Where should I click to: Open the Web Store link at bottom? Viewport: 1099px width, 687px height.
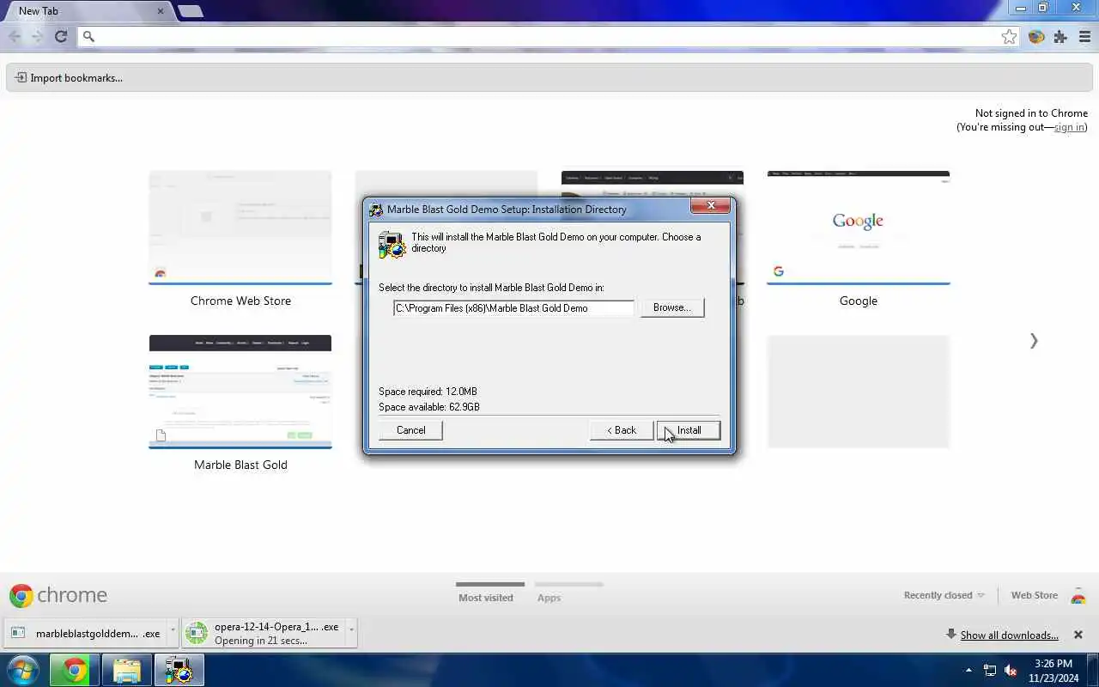click(x=1034, y=595)
